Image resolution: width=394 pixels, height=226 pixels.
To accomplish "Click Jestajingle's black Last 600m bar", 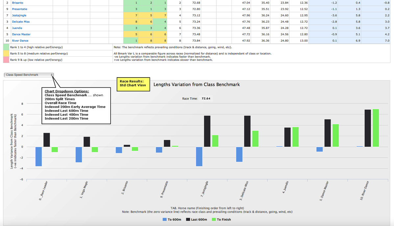I will point(207,131).
